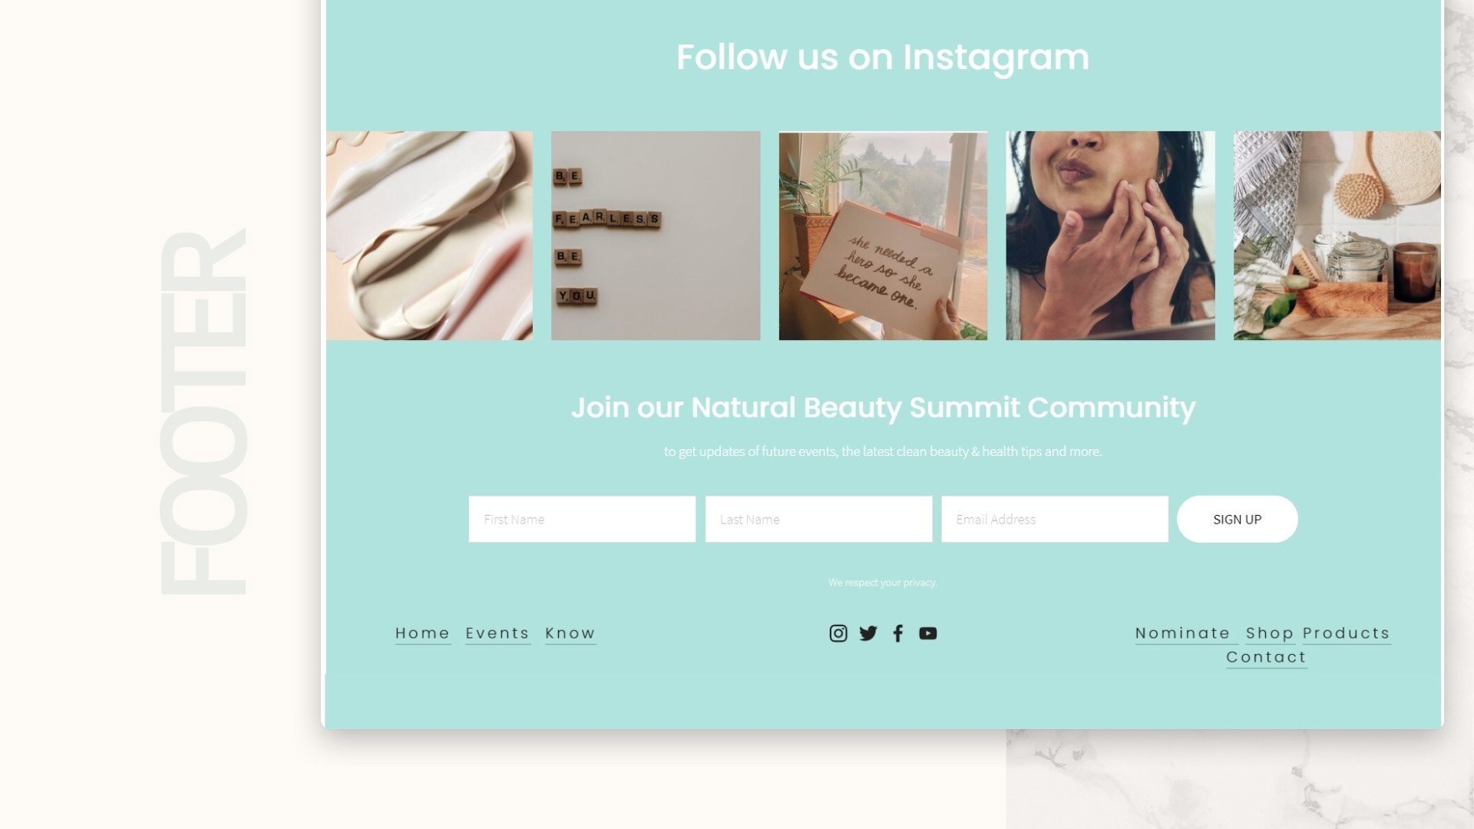The image size is (1474, 829).
Task: Open the Twitter bird icon
Action: click(x=868, y=633)
